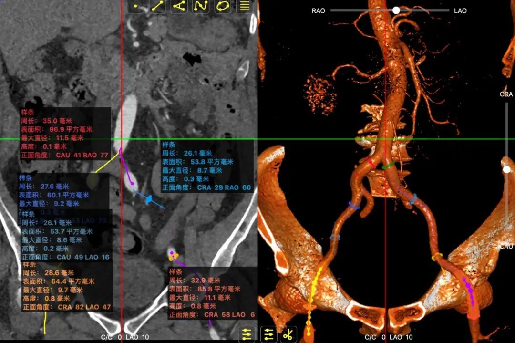This screenshot has width=515, height=343.
Task: Click the angle 'CRA 29 RAO 60'
Action: [x=224, y=187]
